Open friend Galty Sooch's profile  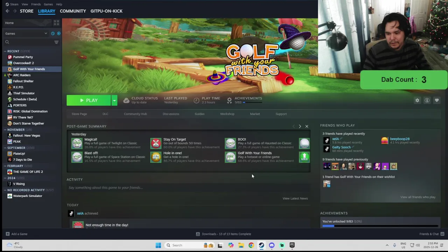[341, 147]
